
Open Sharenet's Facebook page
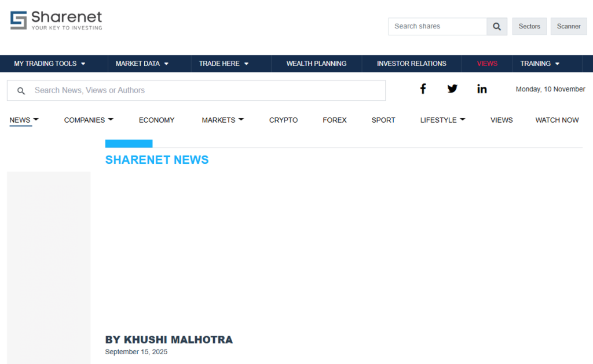423,89
